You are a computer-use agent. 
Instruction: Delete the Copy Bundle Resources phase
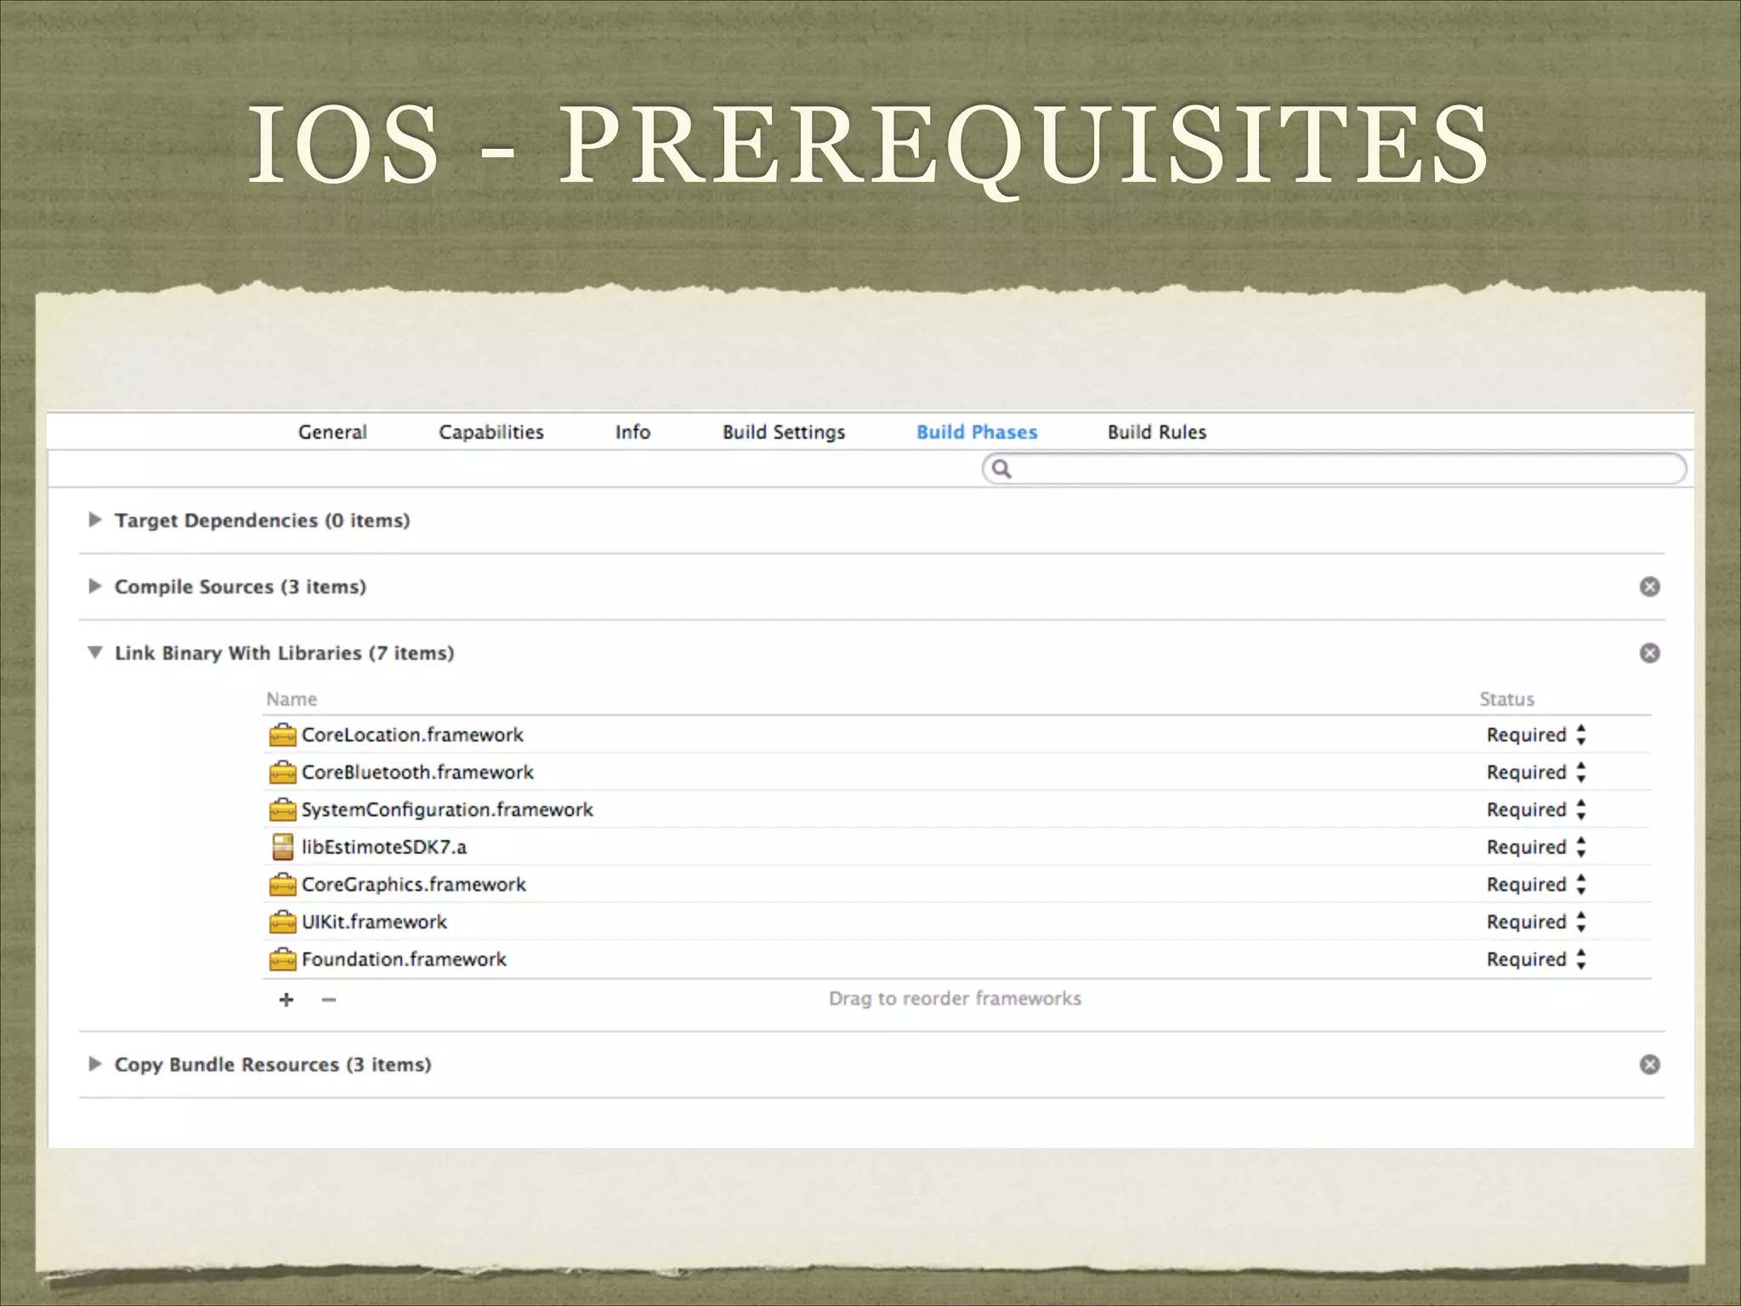(x=1649, y=1065)
